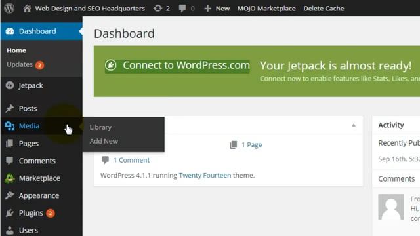Open Marketplace in the sidebar
Viewport: 420px width, 236px height.
(x=39, y=178)
